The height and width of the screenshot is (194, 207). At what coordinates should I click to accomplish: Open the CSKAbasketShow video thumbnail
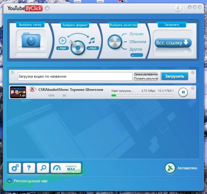[x=18, y=92]
